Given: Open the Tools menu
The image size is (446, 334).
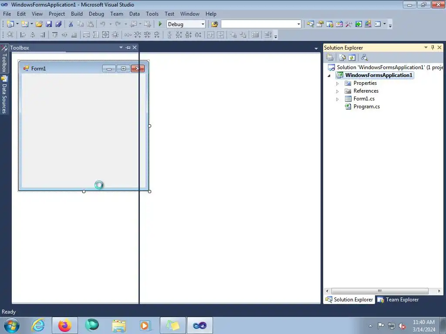Looking at the screenshot, I should click(152, 13).
